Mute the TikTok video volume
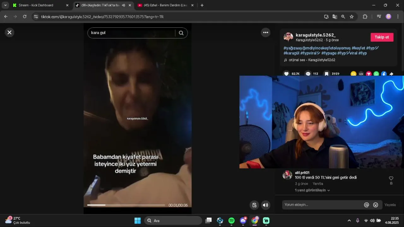 (265, 205)
